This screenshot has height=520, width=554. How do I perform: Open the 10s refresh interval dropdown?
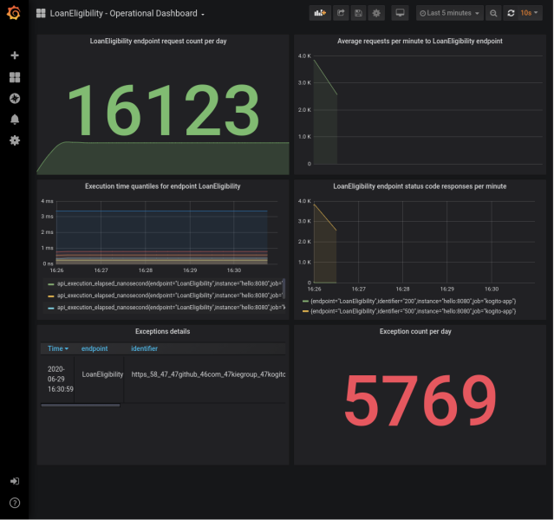(x=529, y=13)
